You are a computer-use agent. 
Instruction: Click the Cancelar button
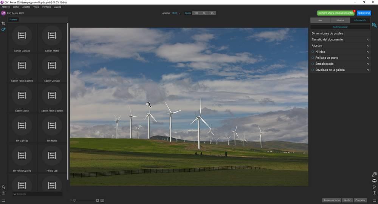click(360, 200)
